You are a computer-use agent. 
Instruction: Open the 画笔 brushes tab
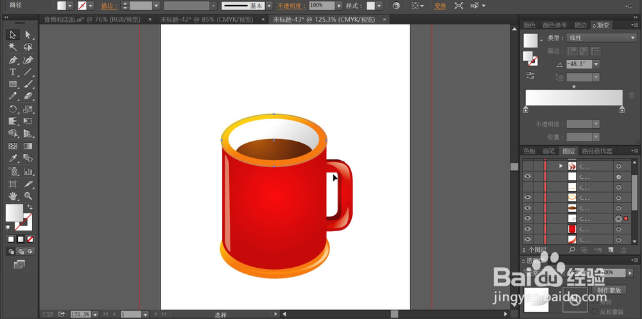click(549, 151)
